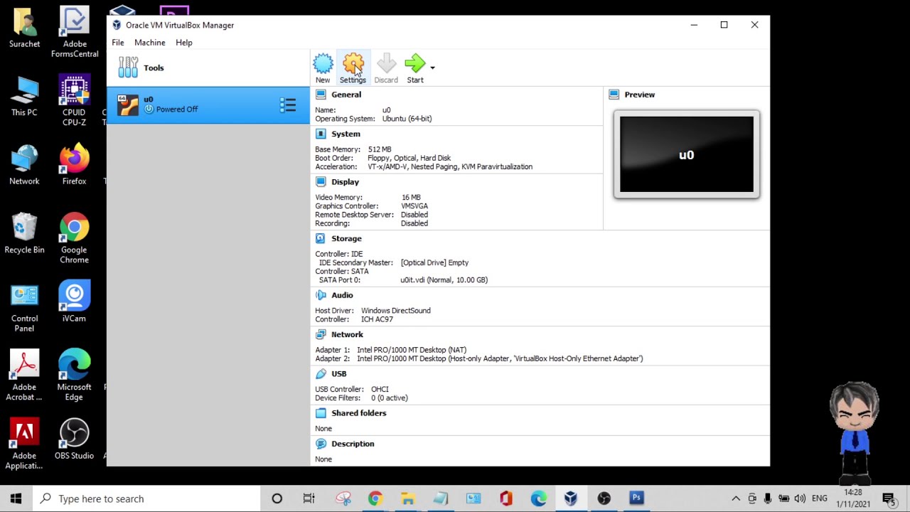This screenshot has width=910, height=512.
Task: Click the Recycle Bin desktop icon
Action: (24, 233)
